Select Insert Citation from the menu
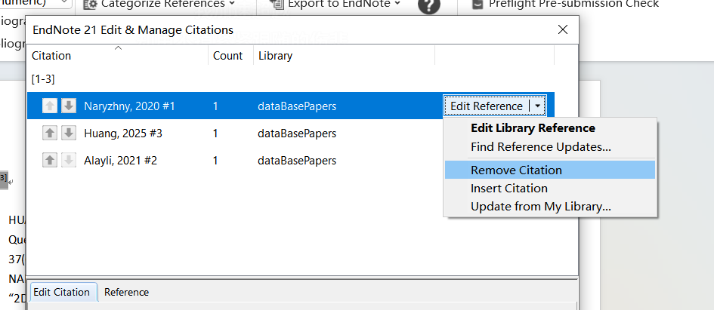This screenshot has height=310, width=714. 508,189
